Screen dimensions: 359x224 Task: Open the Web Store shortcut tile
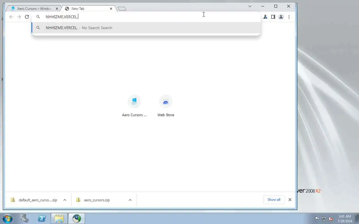[x=166, y=106]
